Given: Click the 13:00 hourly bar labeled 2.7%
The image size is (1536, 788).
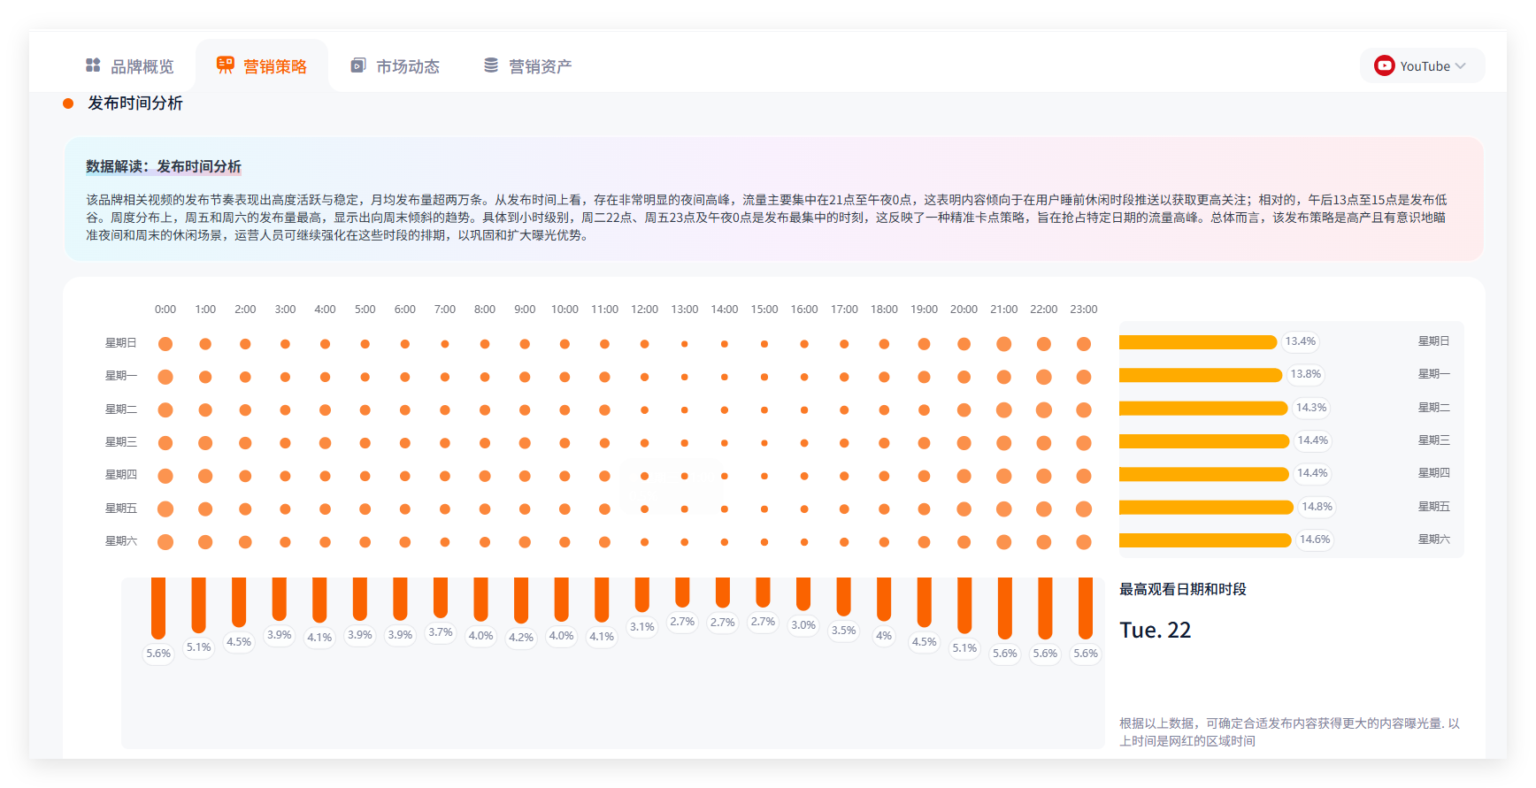Looking at the screenshot, I should coord(682,592).
